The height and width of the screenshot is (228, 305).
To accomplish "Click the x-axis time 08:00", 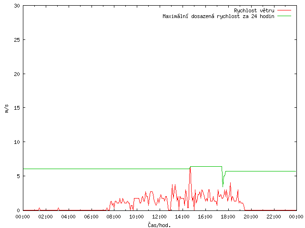I will 114,217.
